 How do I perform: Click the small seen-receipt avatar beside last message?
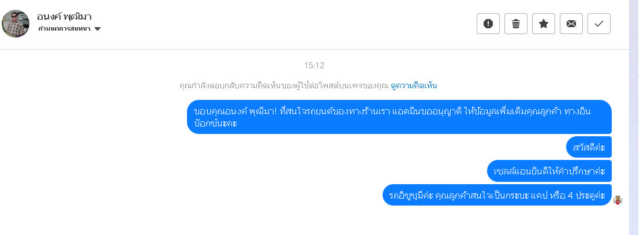[617, 200]
